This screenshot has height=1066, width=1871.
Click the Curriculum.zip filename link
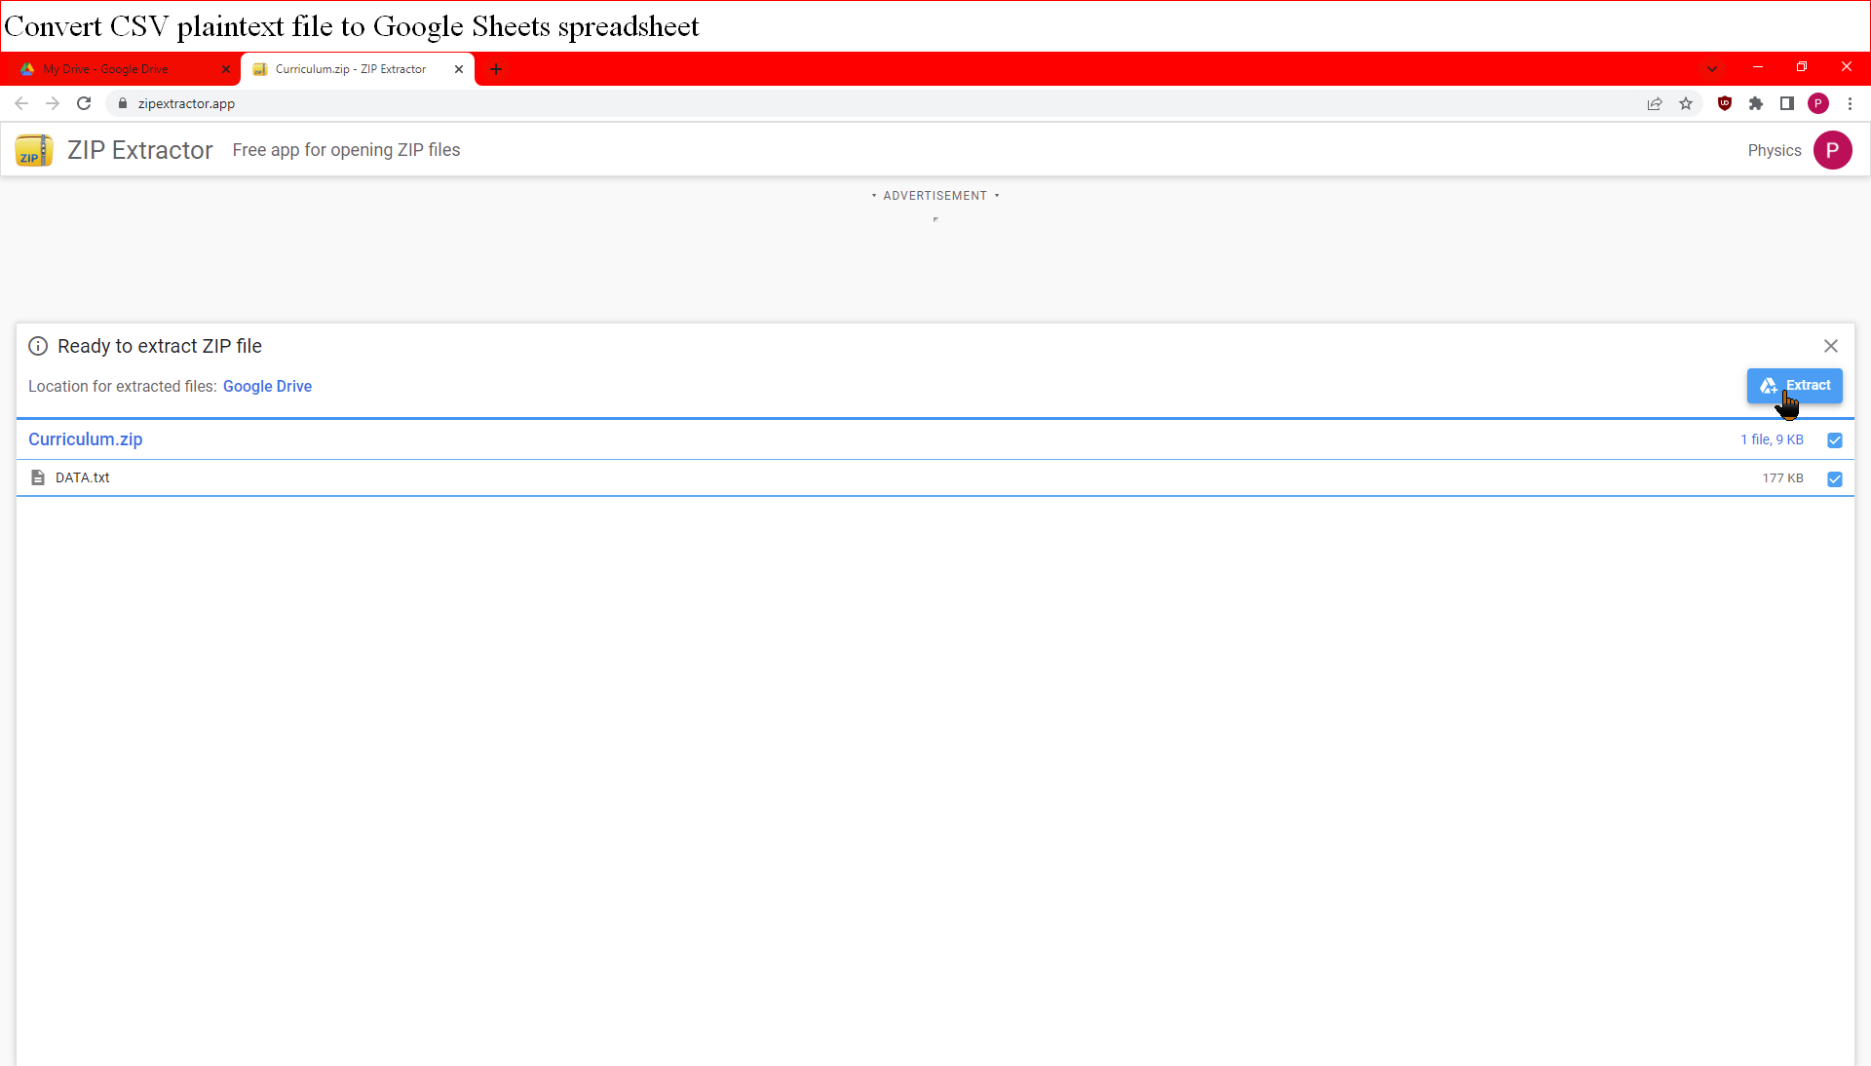[x=85, y=438]
